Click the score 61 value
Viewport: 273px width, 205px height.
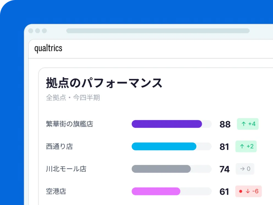[x=224, y=191]
